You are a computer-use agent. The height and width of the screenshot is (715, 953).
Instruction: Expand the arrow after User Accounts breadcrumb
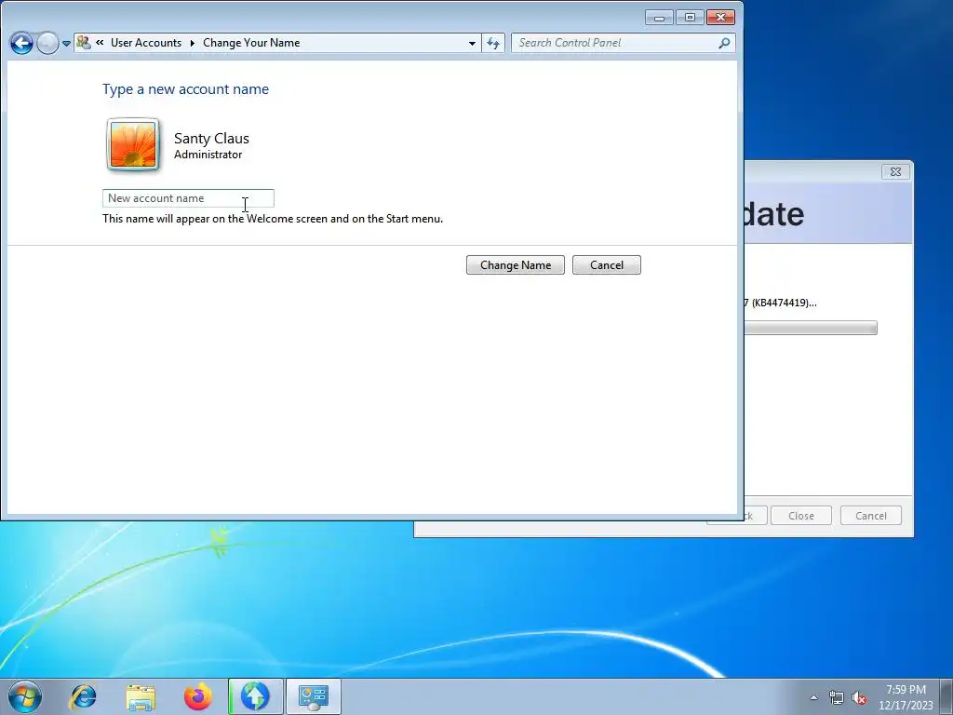(x=192, y=43)
